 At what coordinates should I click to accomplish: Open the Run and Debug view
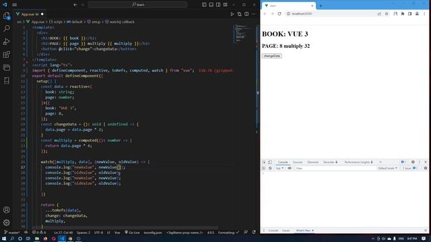(x=7, y=42)
